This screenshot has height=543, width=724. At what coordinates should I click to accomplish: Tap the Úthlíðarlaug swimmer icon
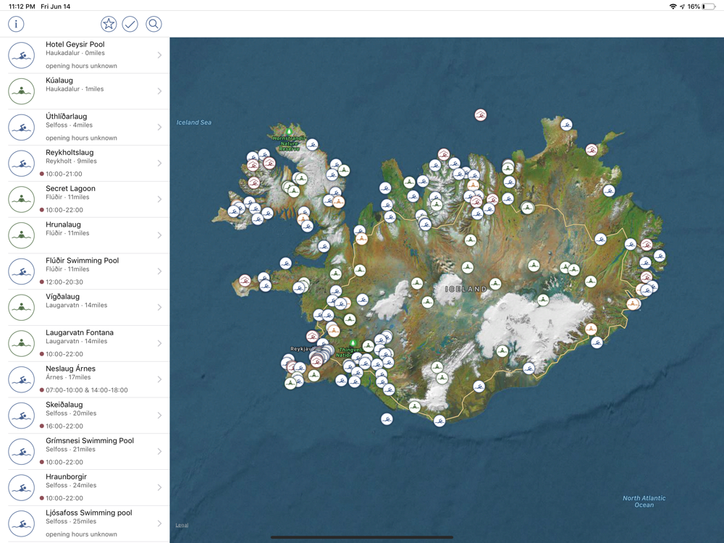coord(21,127)
